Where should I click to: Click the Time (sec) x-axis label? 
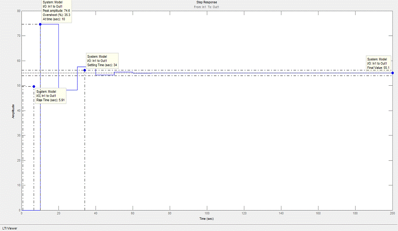click(206, 219)
